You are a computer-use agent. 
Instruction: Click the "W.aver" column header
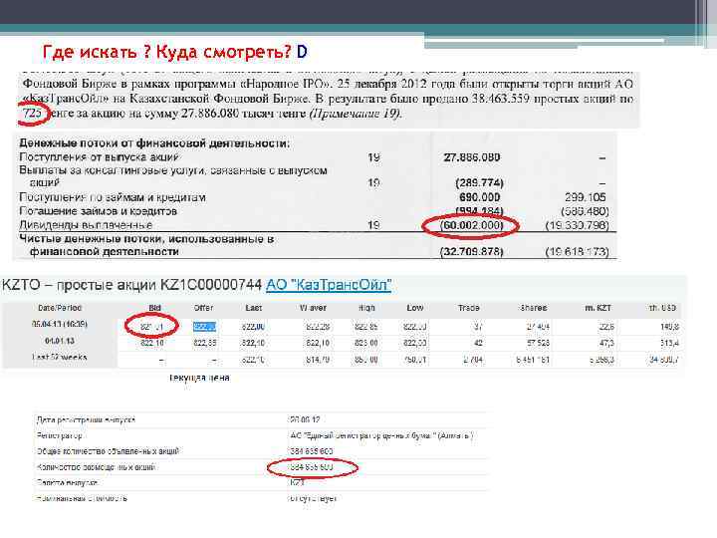(x=313, y=308)
